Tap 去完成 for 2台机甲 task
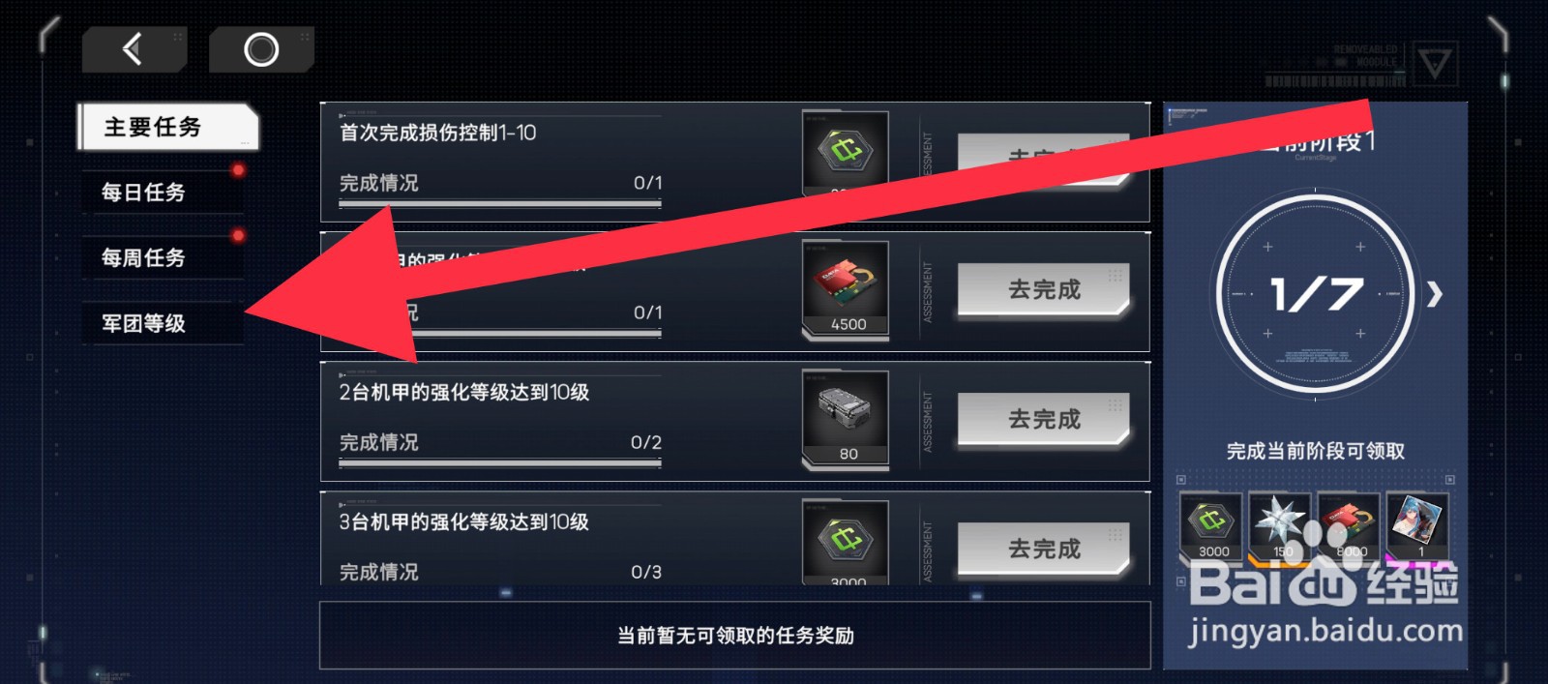1548x684 pixels. pyautogui.click(x=1044, y=419)
